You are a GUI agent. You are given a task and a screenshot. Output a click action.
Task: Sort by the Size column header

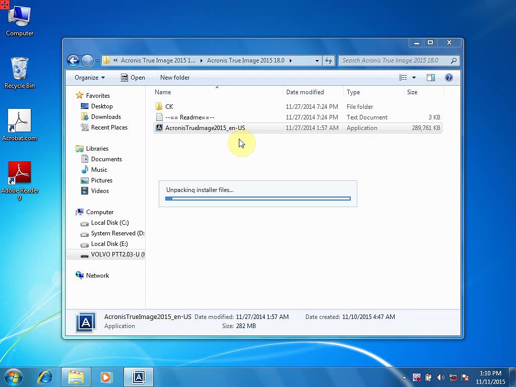(x=423, y=92)
